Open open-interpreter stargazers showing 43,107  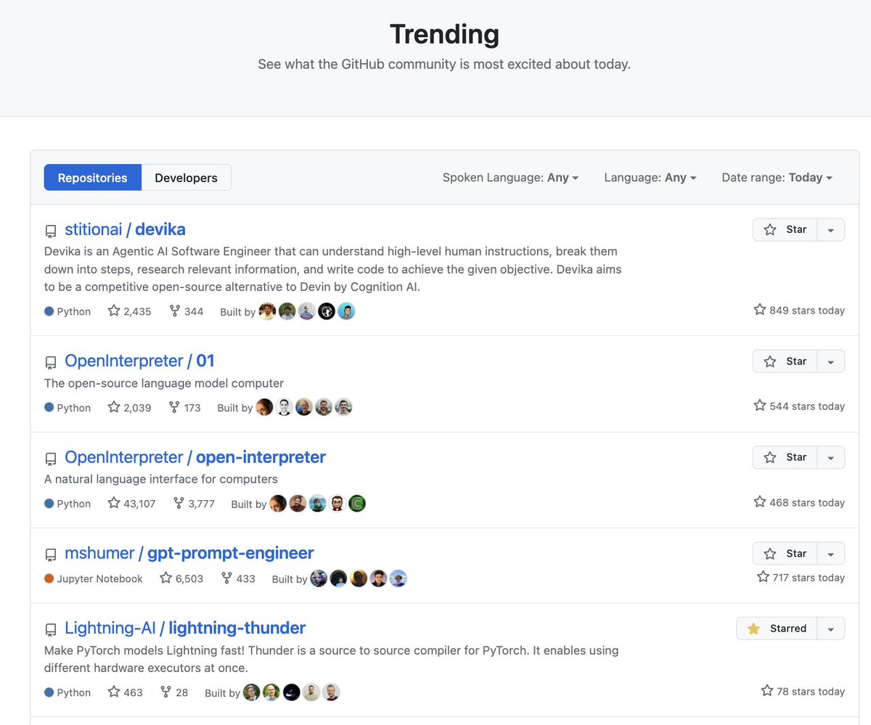coord(131,504)
